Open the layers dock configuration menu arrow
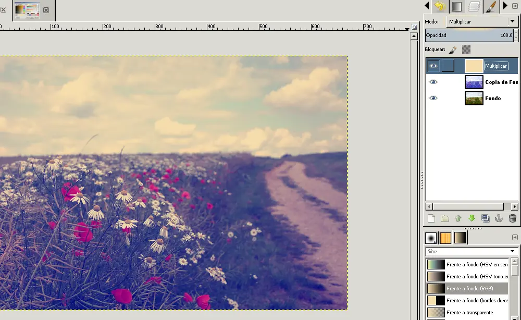The height and width of the screenshot is (320, 521). point(515,6)
